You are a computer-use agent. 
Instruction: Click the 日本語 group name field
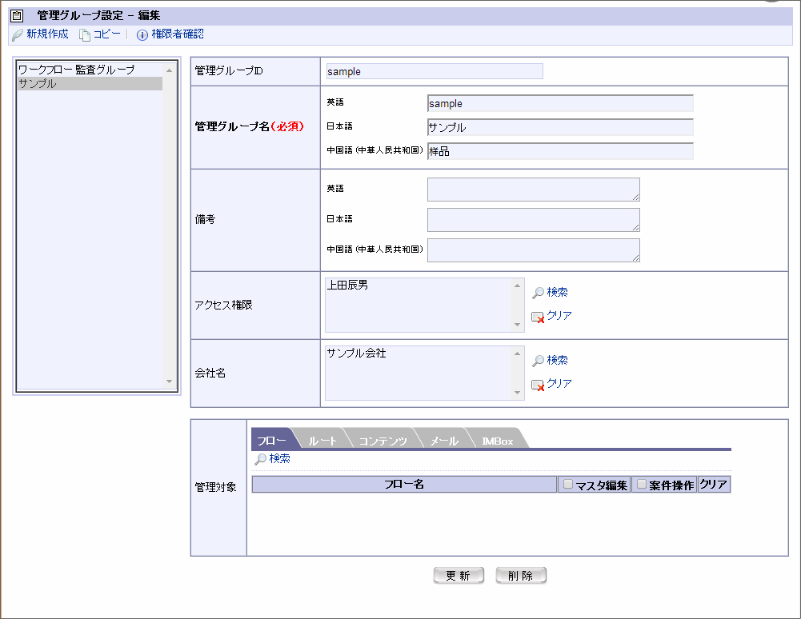click(560, 128)
